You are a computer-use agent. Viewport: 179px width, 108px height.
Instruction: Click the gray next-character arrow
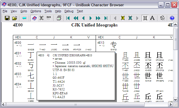(x=137, y=18)
